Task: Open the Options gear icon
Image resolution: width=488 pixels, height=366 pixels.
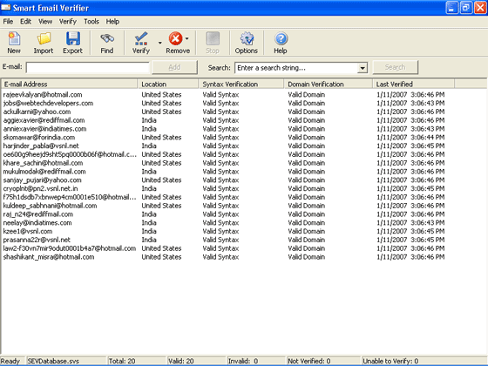Action: coord(247,38)
